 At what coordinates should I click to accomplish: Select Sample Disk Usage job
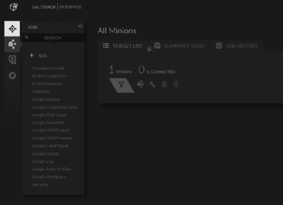pos(50,115)
